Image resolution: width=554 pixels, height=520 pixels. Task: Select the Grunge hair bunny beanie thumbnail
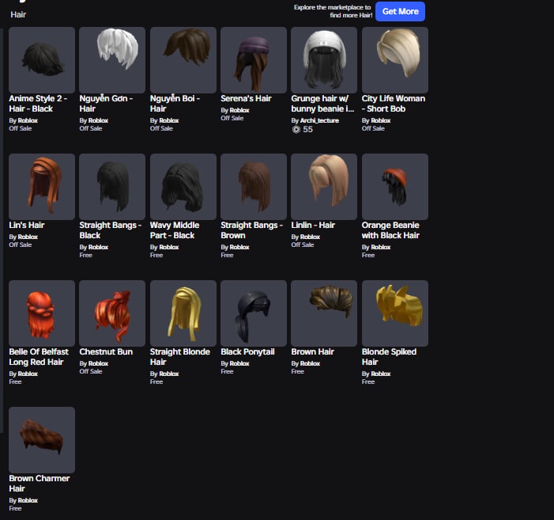pos(324,60)
